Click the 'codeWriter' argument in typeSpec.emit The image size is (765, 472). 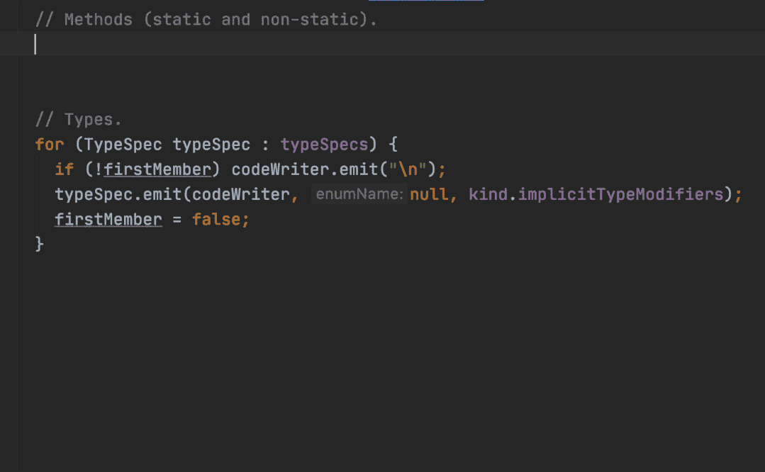(x=241, y=194)
